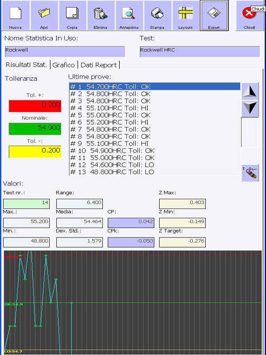Print with the Stampa icon

[x=157, y=16]
